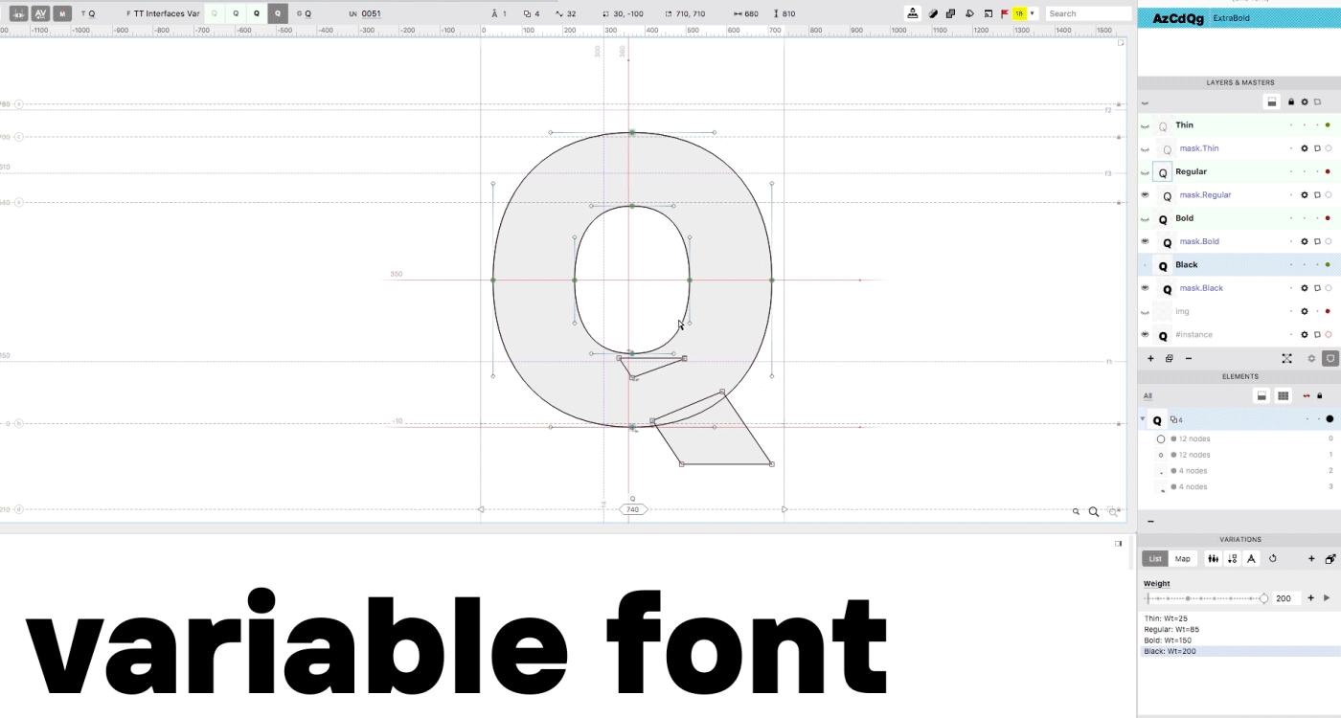Click the reset icon in Variations panel

click(x=1273, y=559)
